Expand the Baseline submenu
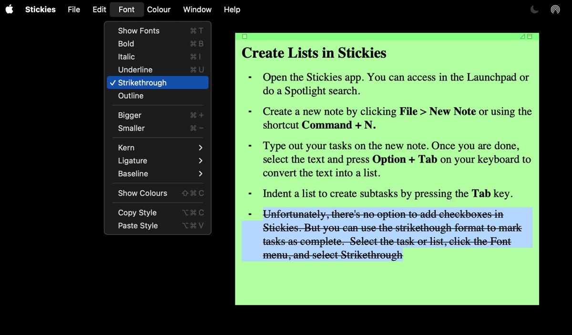The height and width of the screenshot is (335, 572). coord(158,173)
